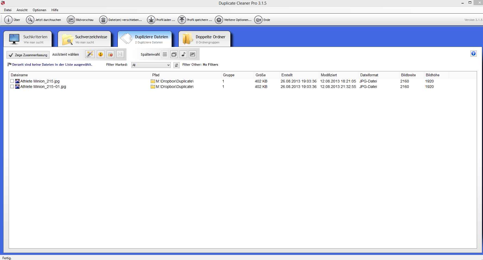
Task: Open the Optionen menu
Action: pyautogui.click(x=39, y=10)
